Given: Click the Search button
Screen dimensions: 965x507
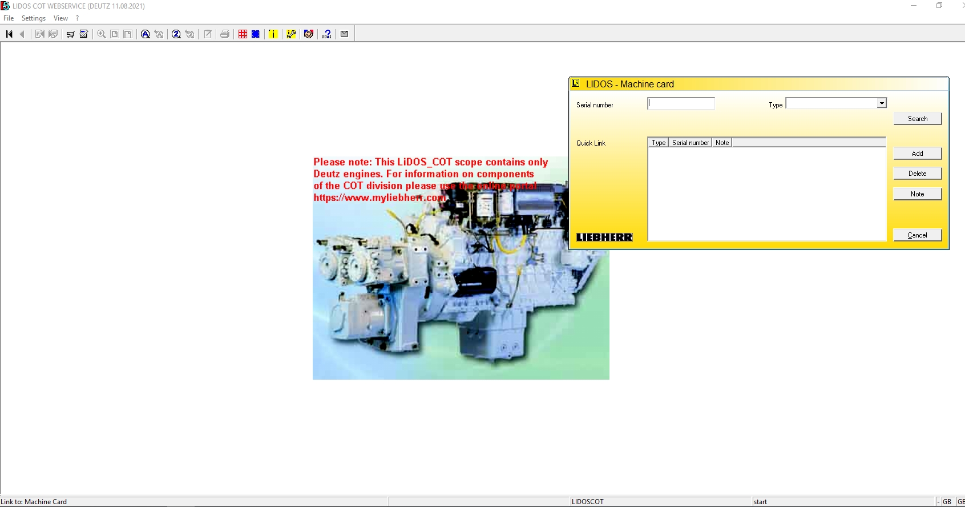Looking at the screenshot, I should (x=918, y=119).
